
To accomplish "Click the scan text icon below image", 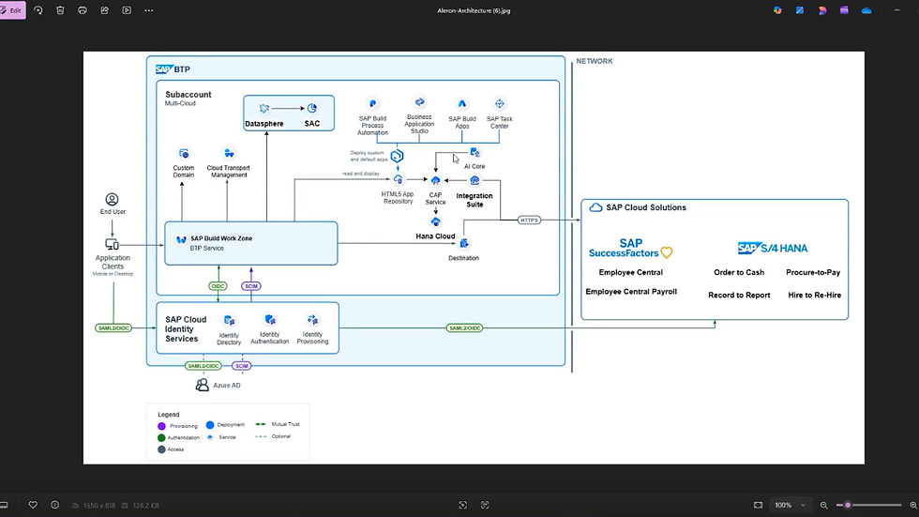I will click(x=485, y=505).
